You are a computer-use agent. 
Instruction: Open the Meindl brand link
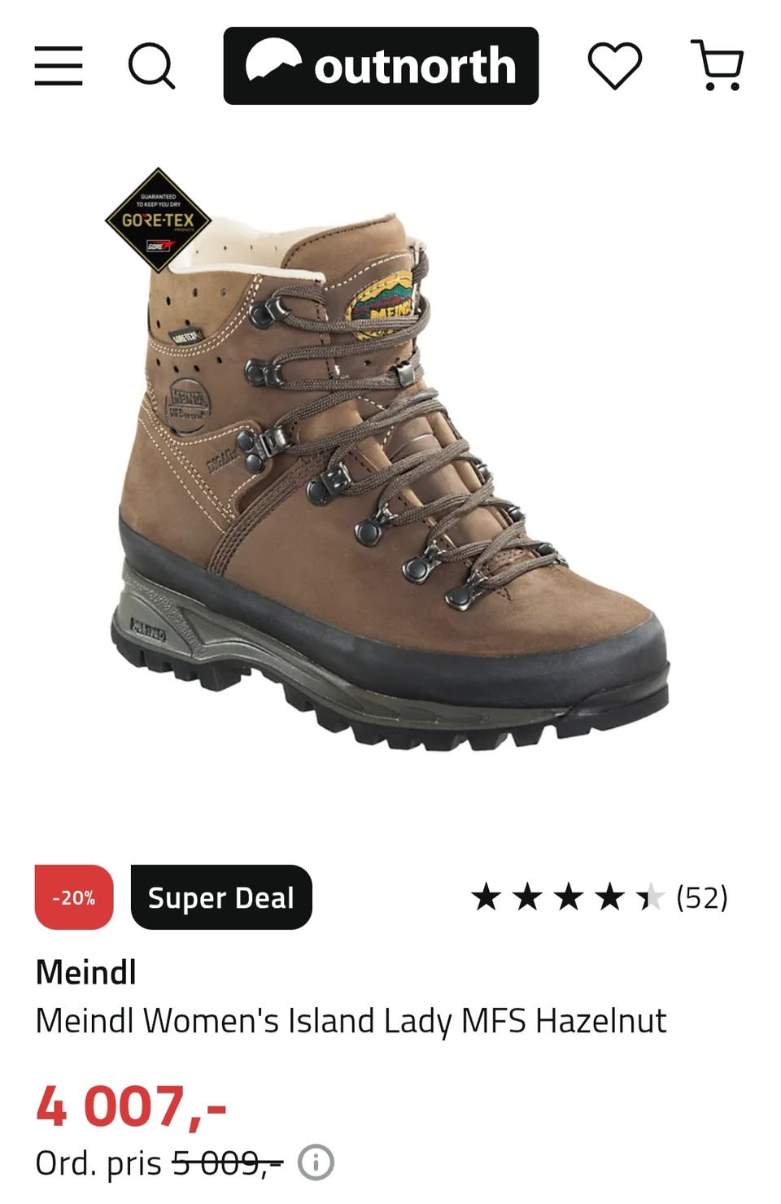pos(86,972)
